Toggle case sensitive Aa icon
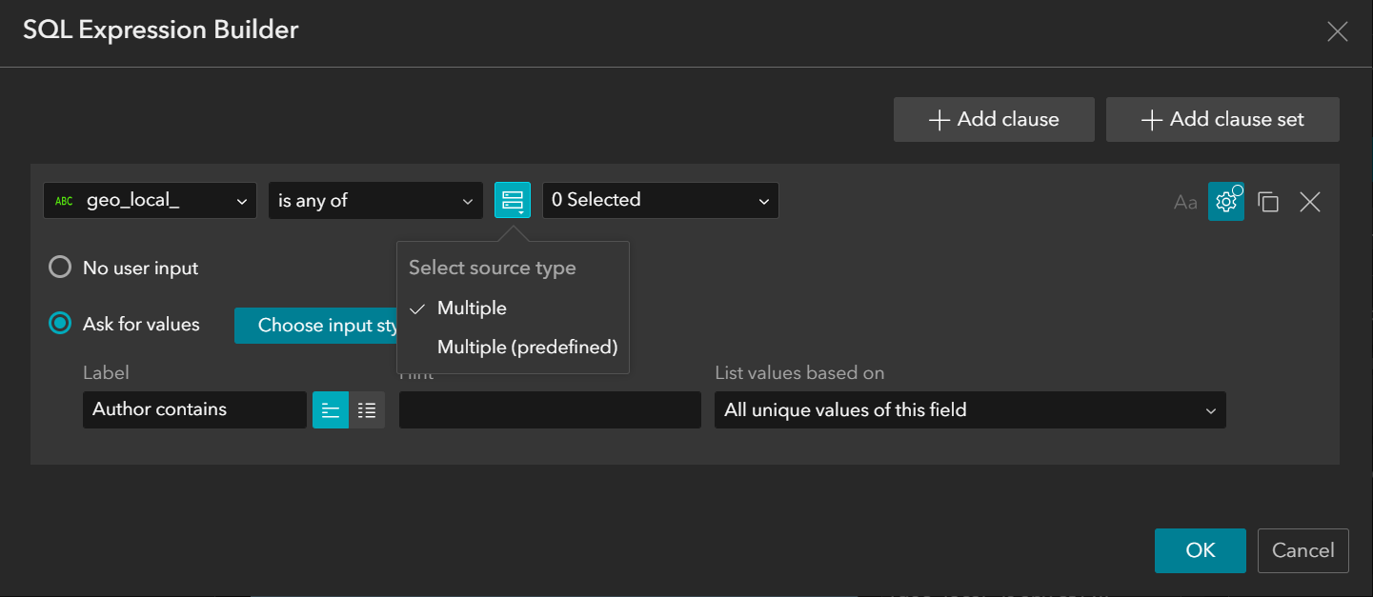The width and height of the screenshot is (1373, 597). [x=1185, y=202]
